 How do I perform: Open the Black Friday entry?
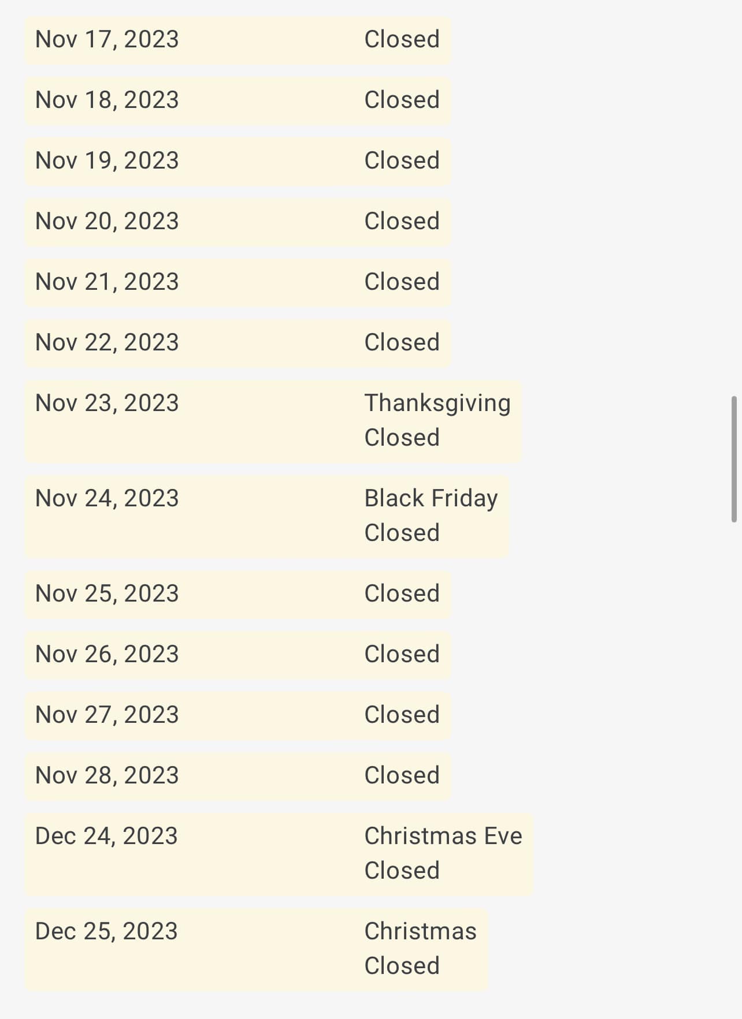(431, 498)
